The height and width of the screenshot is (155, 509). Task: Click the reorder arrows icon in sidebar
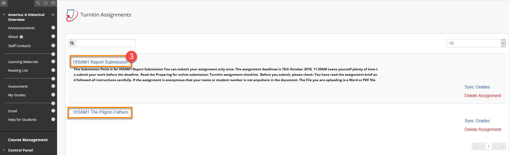coord(38,3)
